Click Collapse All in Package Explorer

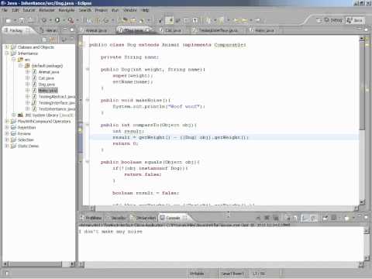tap(45, 40)
